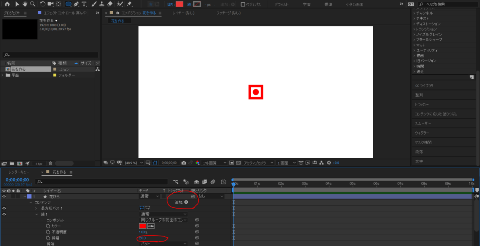Open the 線端 バット dropdown
The height and width of the screenshot is (246, 480).
163,244
